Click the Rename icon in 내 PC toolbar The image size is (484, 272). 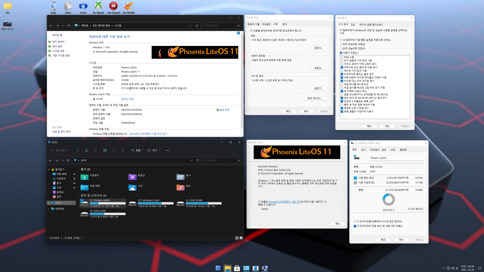(105, 150)
